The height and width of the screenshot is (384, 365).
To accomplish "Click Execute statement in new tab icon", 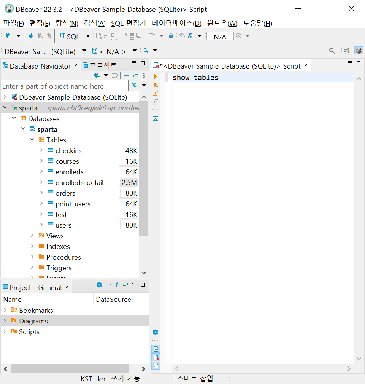I will (156, 85).
